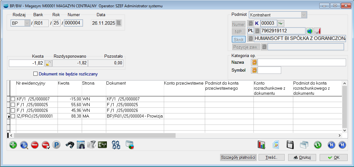The height and width of the screenshot is (167, 354).
Task: Click the 'Szczegóły płatności' button
Action: 238,157
